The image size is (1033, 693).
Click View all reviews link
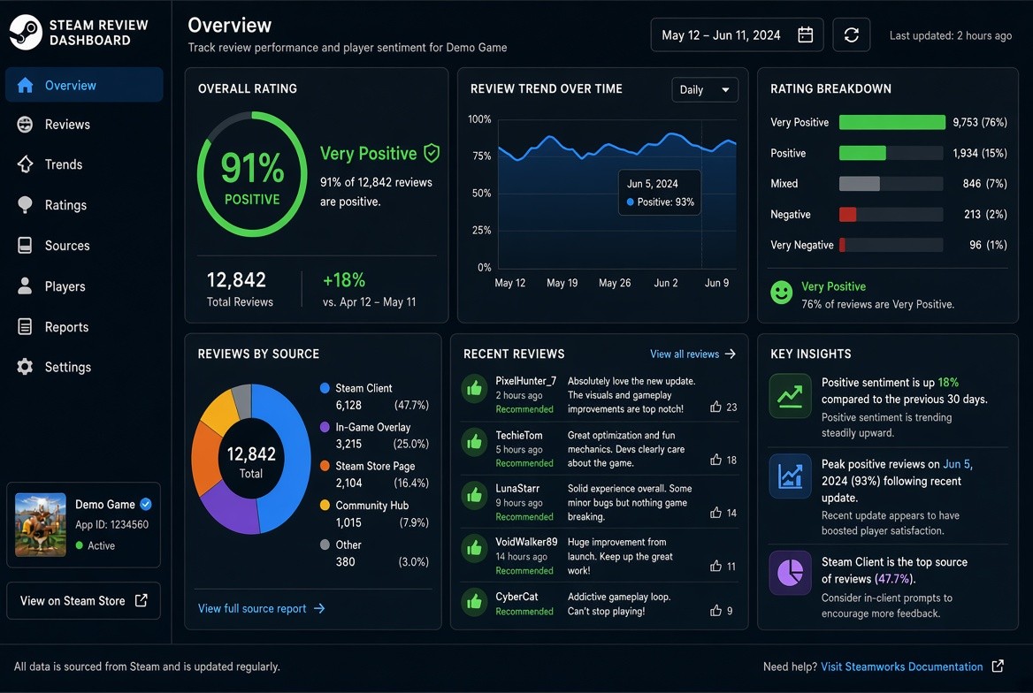[692, 354]
